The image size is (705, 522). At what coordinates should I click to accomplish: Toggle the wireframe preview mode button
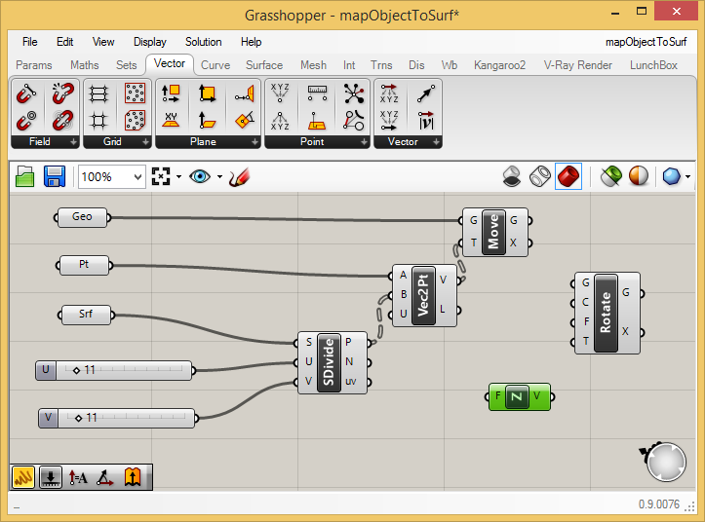540,176
